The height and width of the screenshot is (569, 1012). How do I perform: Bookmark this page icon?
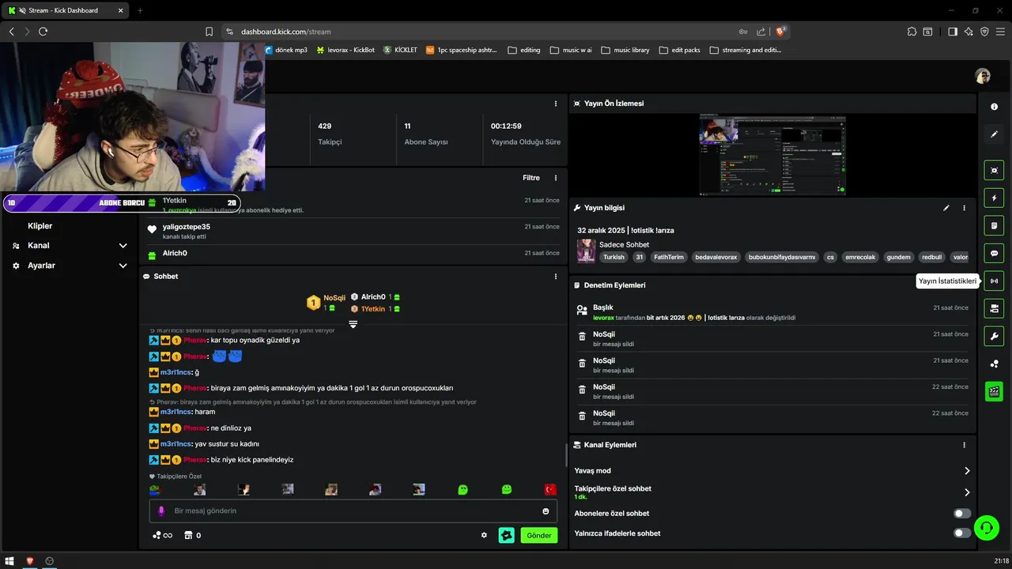[x=209, y=32]
